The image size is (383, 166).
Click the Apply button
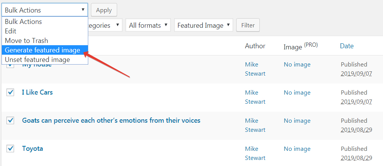click(x=104, y=10)
